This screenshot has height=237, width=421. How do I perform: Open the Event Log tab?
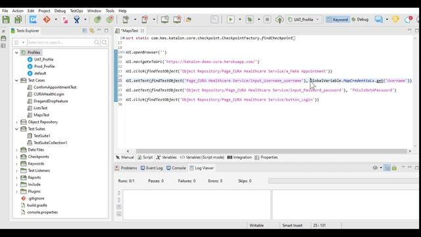tap(152, 168)
